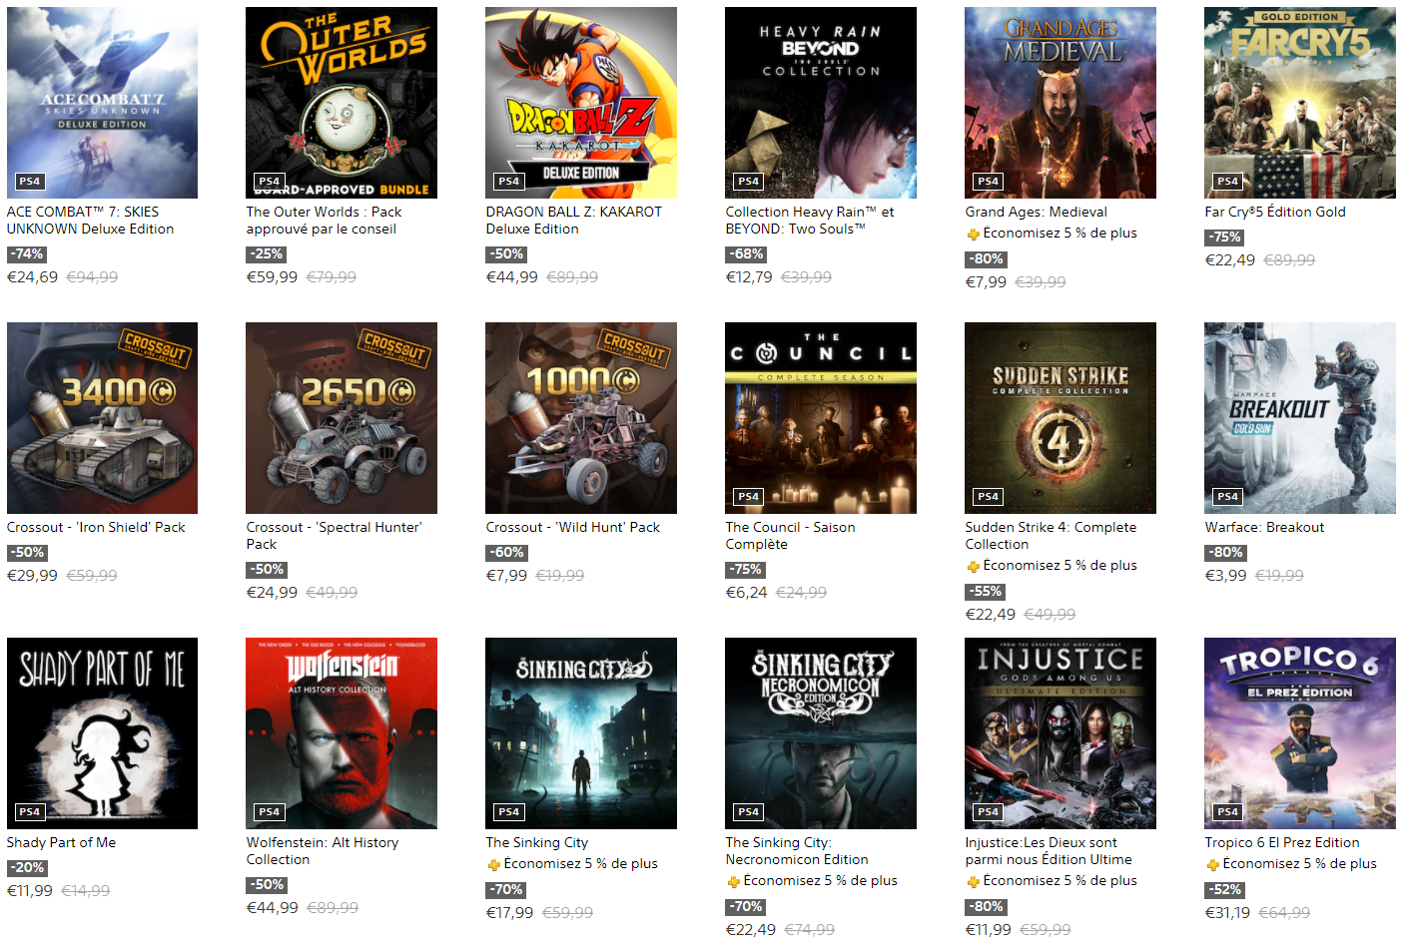Open the DRAGON BALL Z: KAKAROT Deluxe Edition link

pyautogui.click(x=573, y=221)
